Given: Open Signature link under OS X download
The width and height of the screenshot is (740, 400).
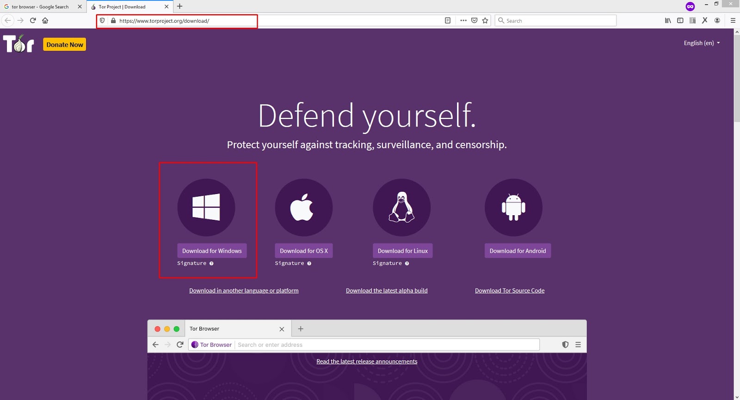Looking at the screenshot, I should point(290,263).
